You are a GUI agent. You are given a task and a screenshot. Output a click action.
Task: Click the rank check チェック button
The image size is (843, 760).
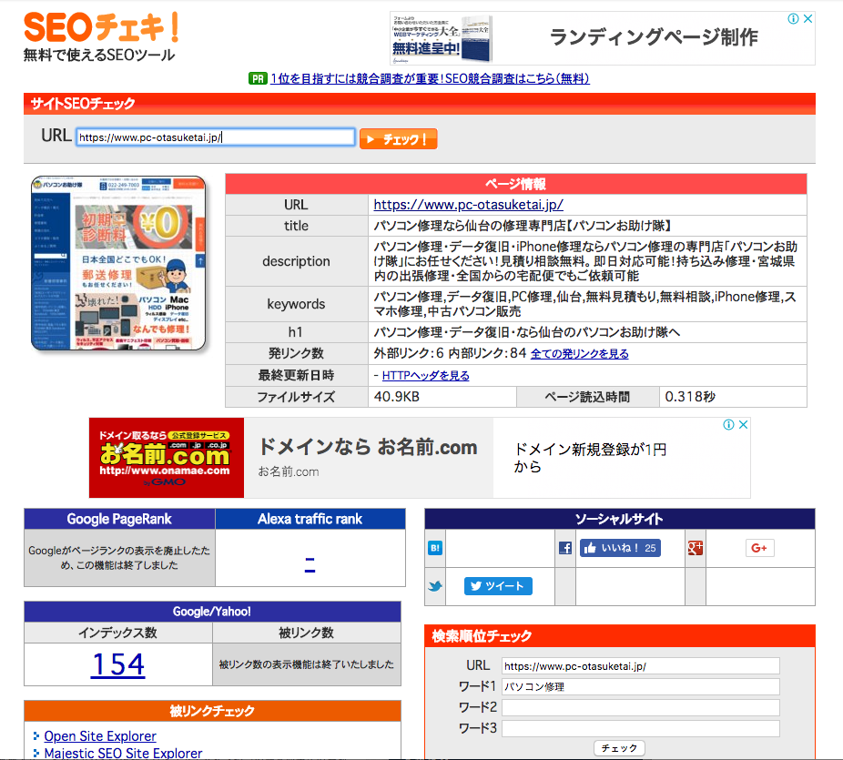pyautogui.click(x=619, y=748)
